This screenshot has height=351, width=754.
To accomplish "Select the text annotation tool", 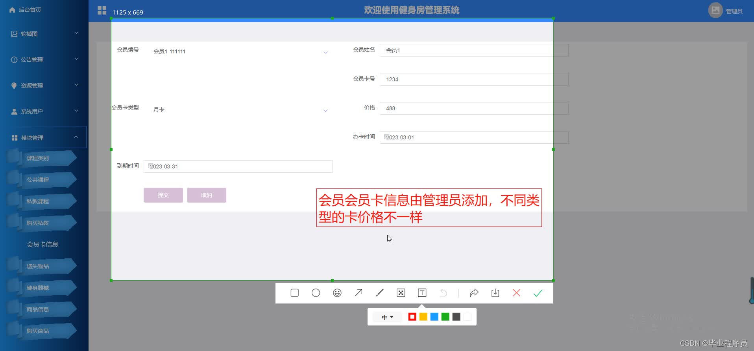I will pyautogui.click(x=422, y=293).
